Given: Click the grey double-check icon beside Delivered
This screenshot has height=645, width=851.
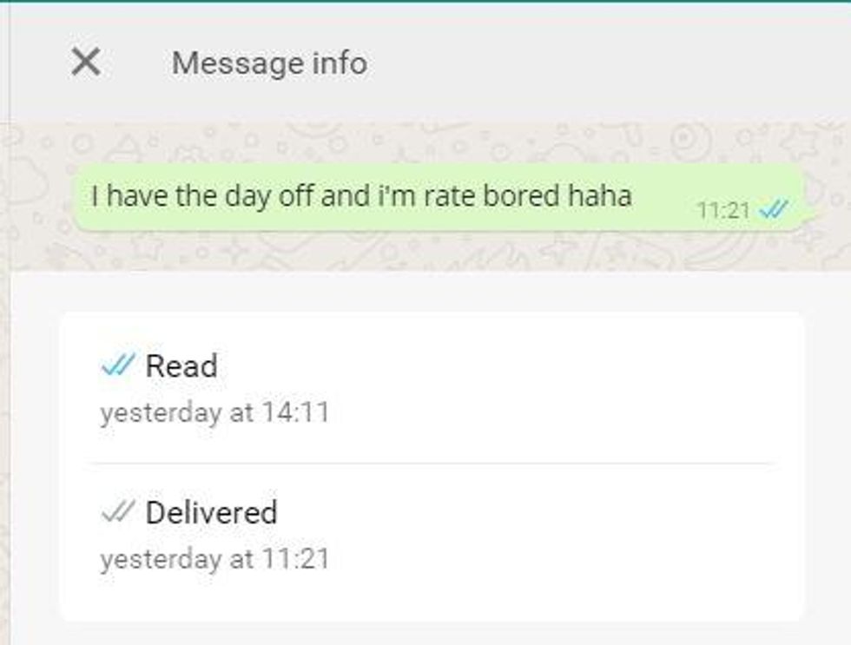Looking at the screenshot, I should coord(118,511).
